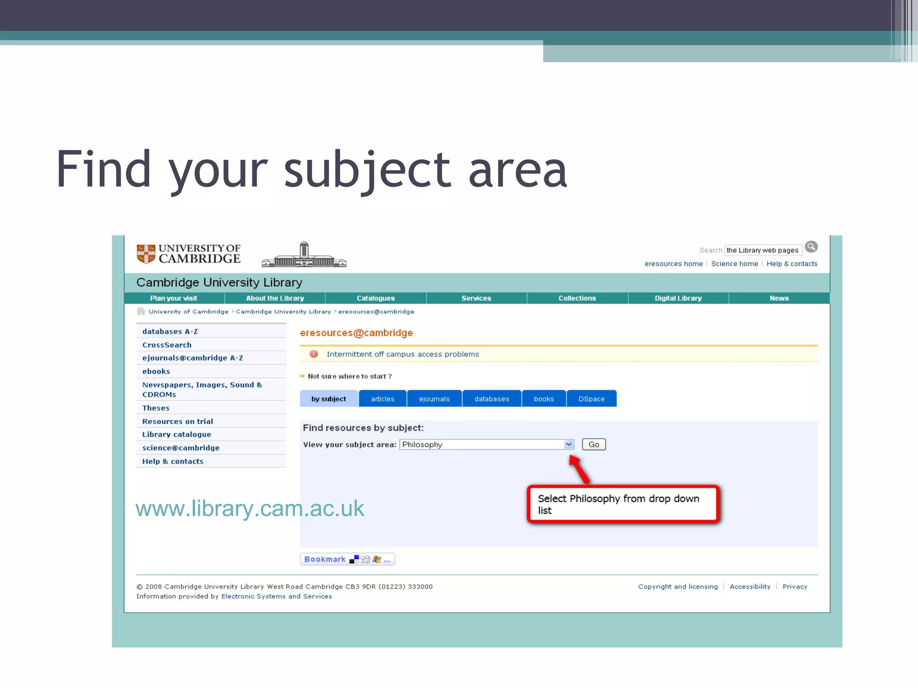Switch to the databases tab
The height and width of the screenshot is (688, 918).
[492, 399]
